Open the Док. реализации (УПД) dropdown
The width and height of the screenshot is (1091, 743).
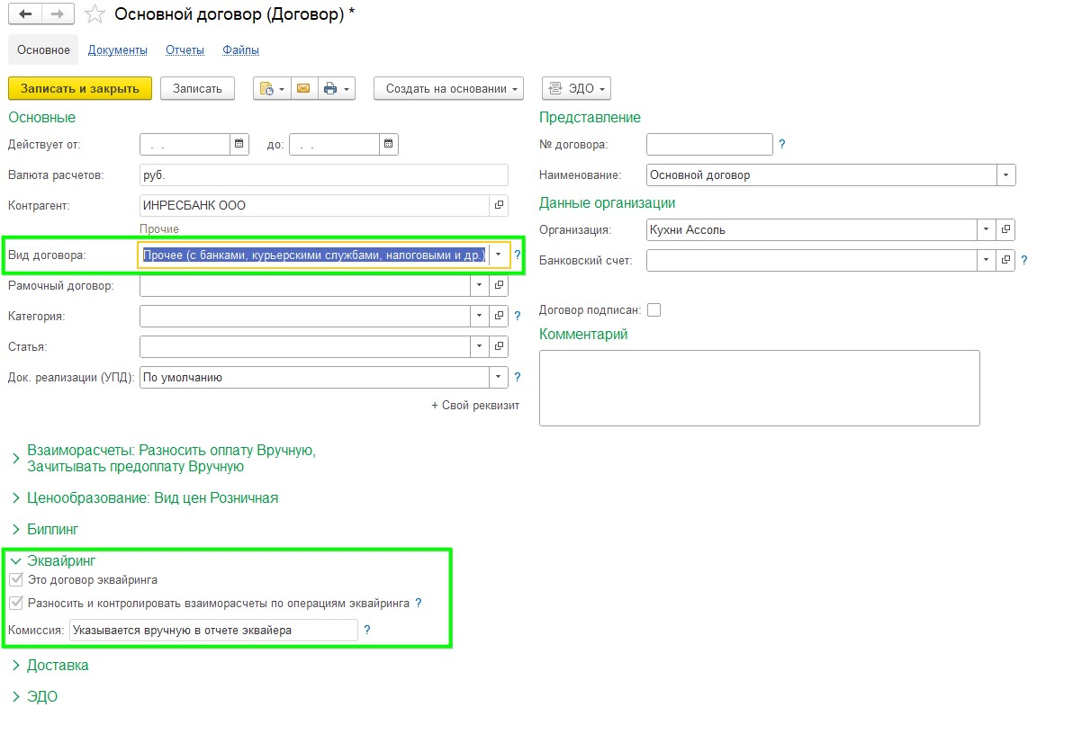[x=499, y=378]
